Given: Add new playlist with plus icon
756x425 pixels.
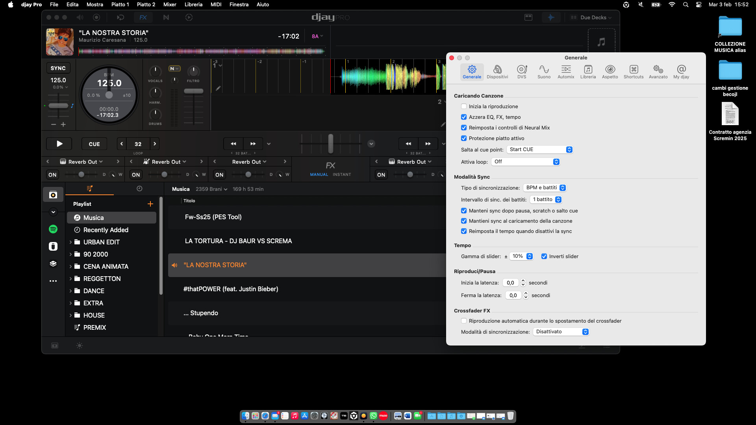Looking at the screenshot, I should [x=150, y=204].
